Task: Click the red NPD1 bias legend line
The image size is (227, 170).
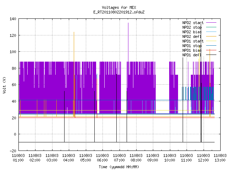Action: [x=211, y=50]
